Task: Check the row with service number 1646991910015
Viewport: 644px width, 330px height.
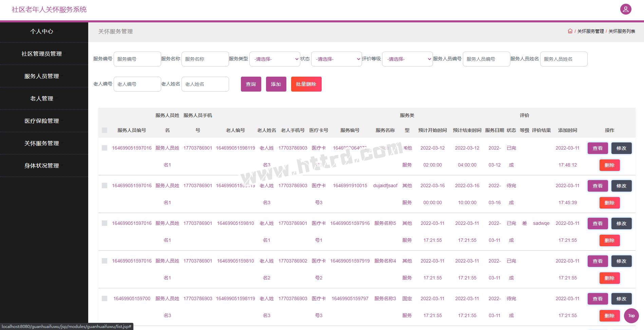Action: (x=105, y=186)
